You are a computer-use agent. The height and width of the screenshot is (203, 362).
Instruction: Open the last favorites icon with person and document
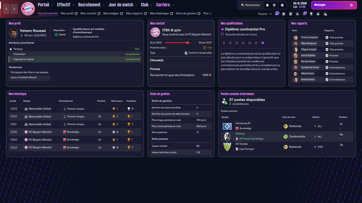[x=325, y=14]
